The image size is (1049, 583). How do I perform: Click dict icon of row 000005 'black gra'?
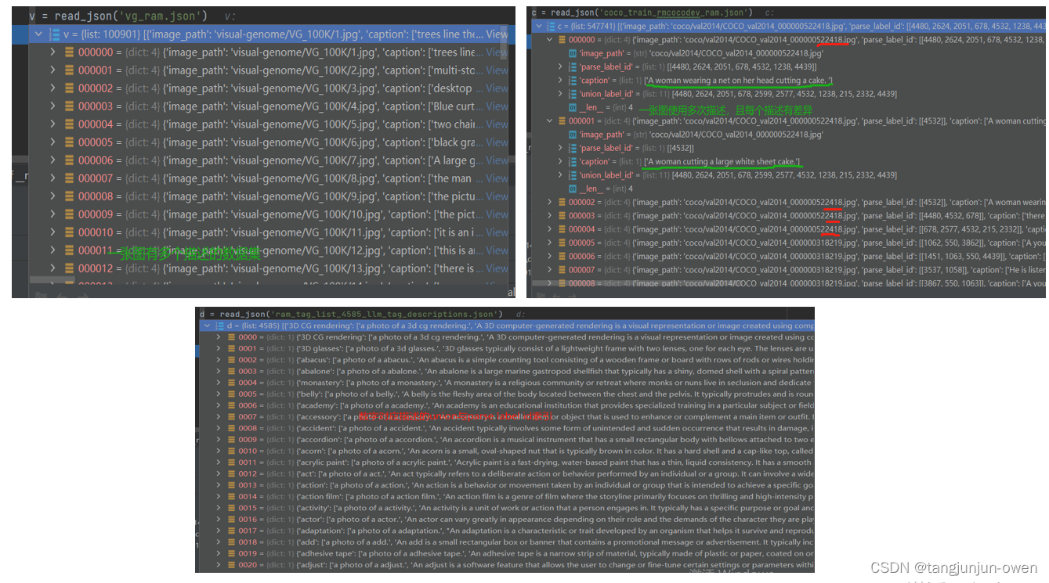point(69,142)
